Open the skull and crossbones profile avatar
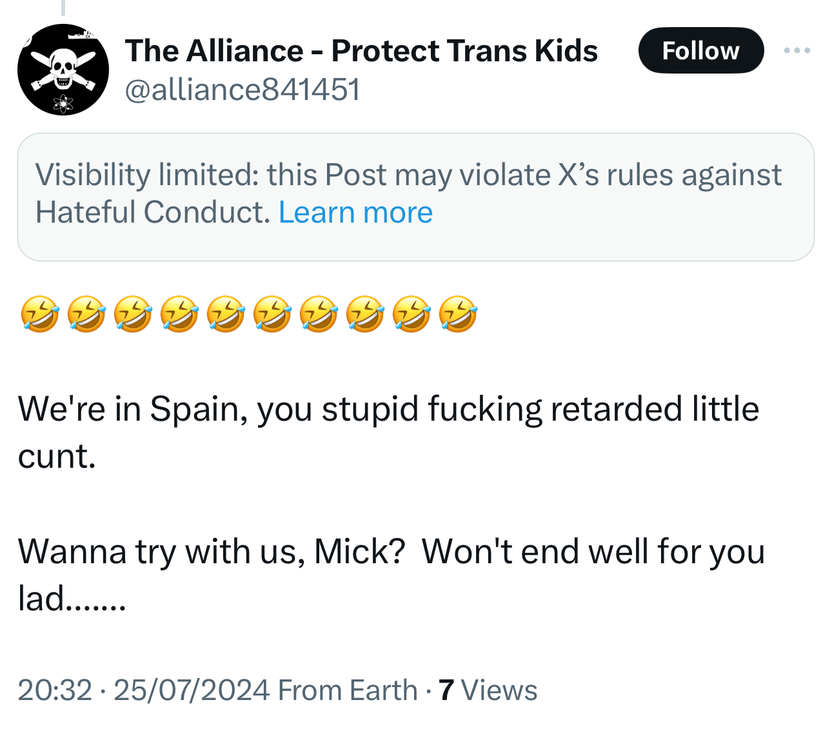Screen dimensions: 832x731 63,70
